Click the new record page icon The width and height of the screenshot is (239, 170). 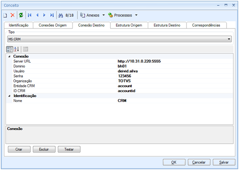point(5,15)
